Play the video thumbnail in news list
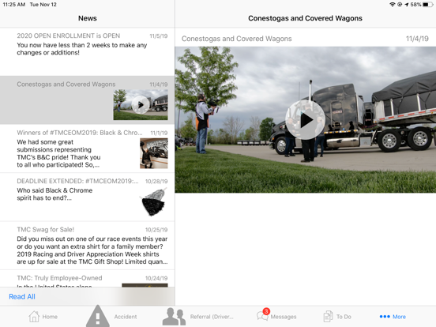 141,105
